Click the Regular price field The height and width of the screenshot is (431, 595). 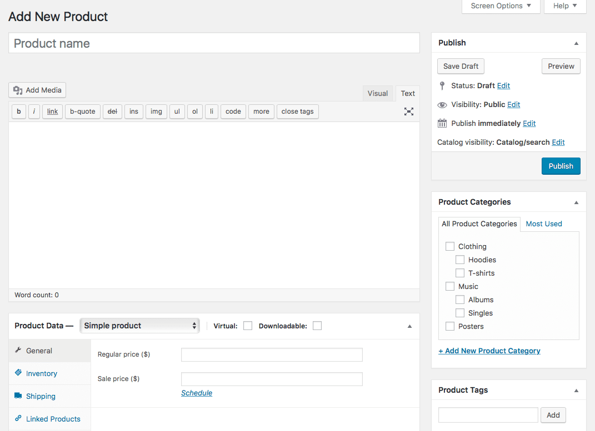272,354
